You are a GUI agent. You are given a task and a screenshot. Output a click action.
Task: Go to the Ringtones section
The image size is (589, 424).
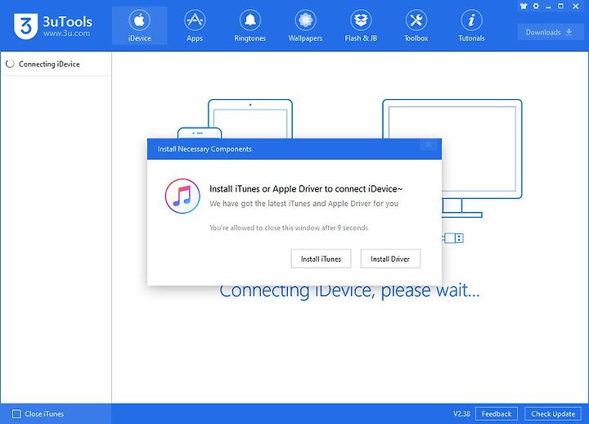click(250, 25)
